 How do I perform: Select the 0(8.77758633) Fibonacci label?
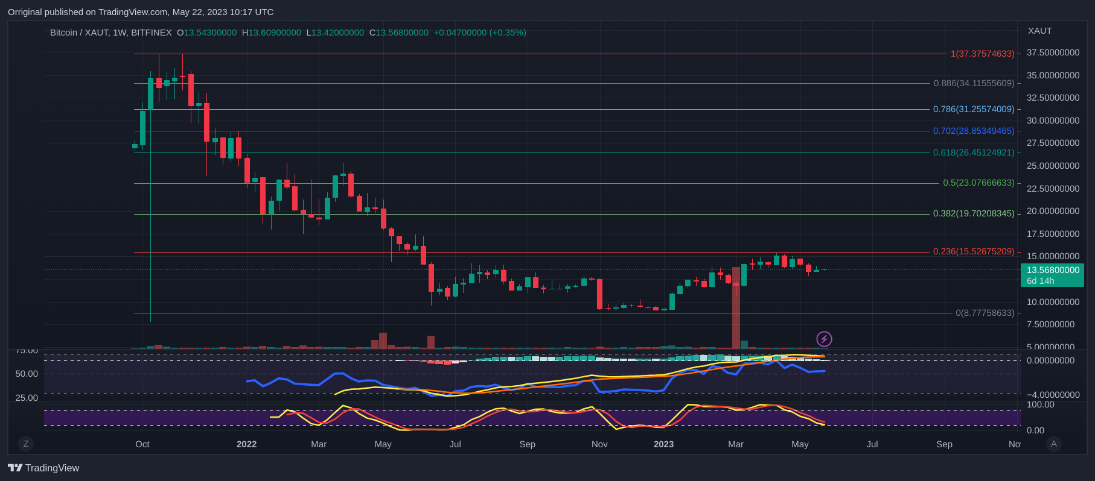coord(985,313)
